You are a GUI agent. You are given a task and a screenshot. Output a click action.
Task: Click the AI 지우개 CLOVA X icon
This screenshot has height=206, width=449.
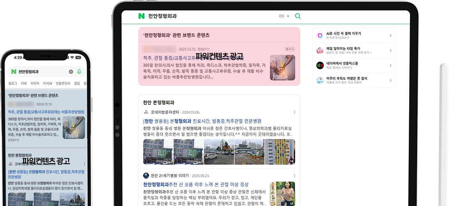pos(320,36)
